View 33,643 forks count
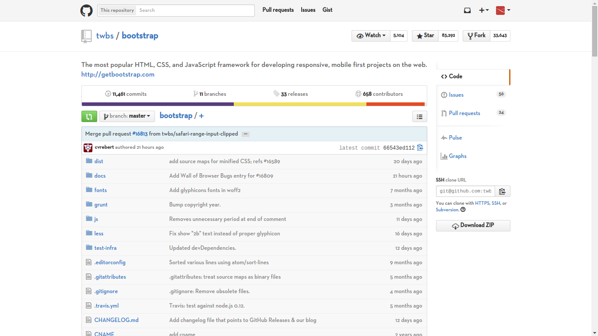Viewport: 598px width, 336px height. tap(500, 36)
